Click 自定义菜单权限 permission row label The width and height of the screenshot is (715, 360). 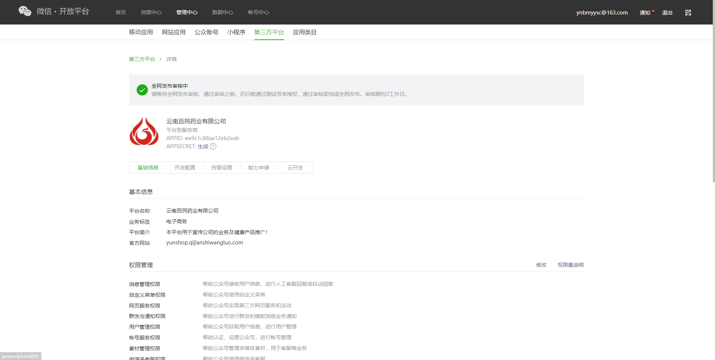pos(147,295)
